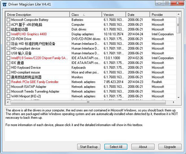Click the CD-ROM Drive driver name

pos(21,39)
